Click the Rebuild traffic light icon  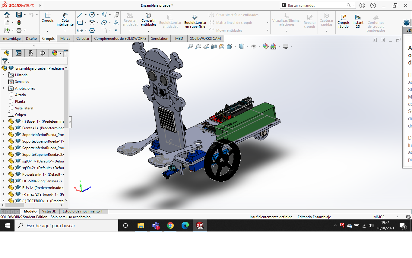(19, 23)
